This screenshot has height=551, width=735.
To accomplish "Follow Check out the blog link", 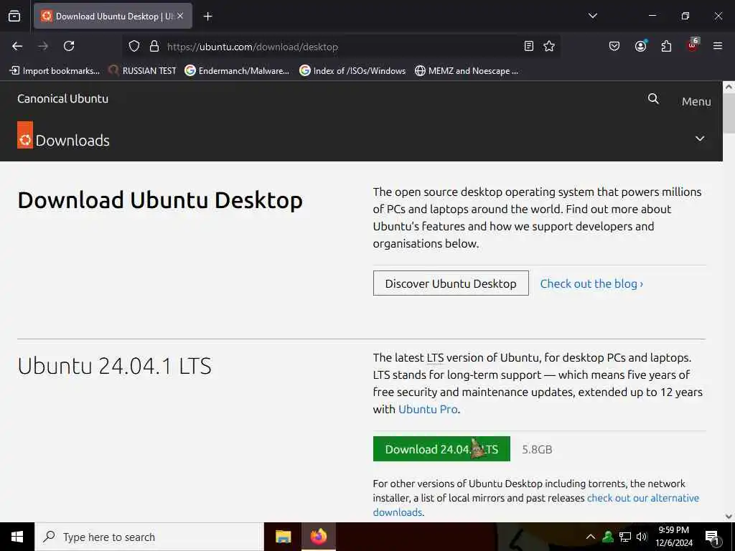I will pyautogui.click(x=591, y=283).
